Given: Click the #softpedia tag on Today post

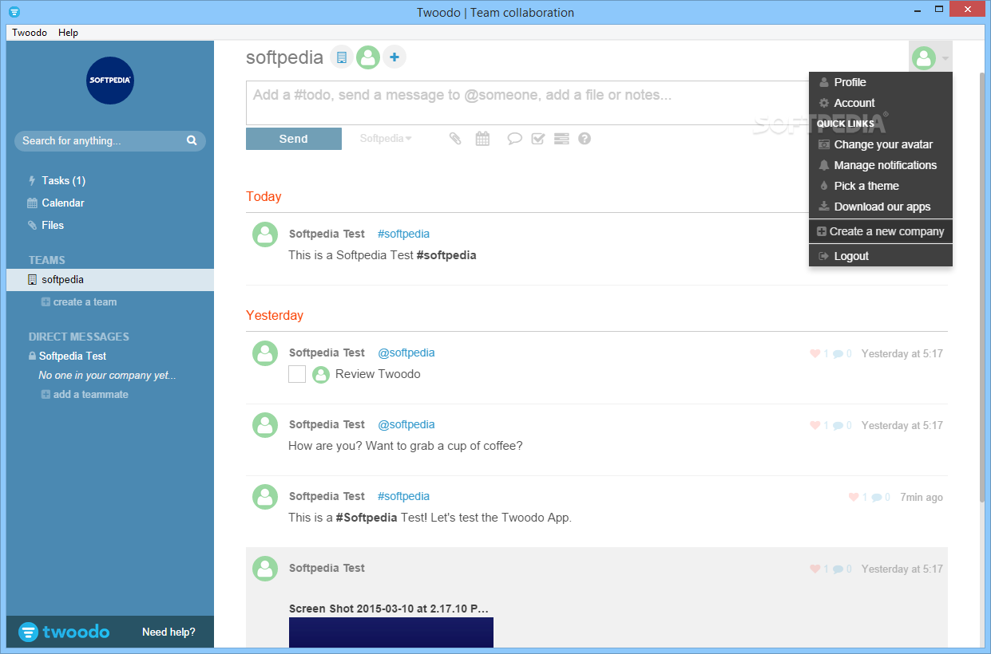Looking at the screenshot, I should 403,234.
